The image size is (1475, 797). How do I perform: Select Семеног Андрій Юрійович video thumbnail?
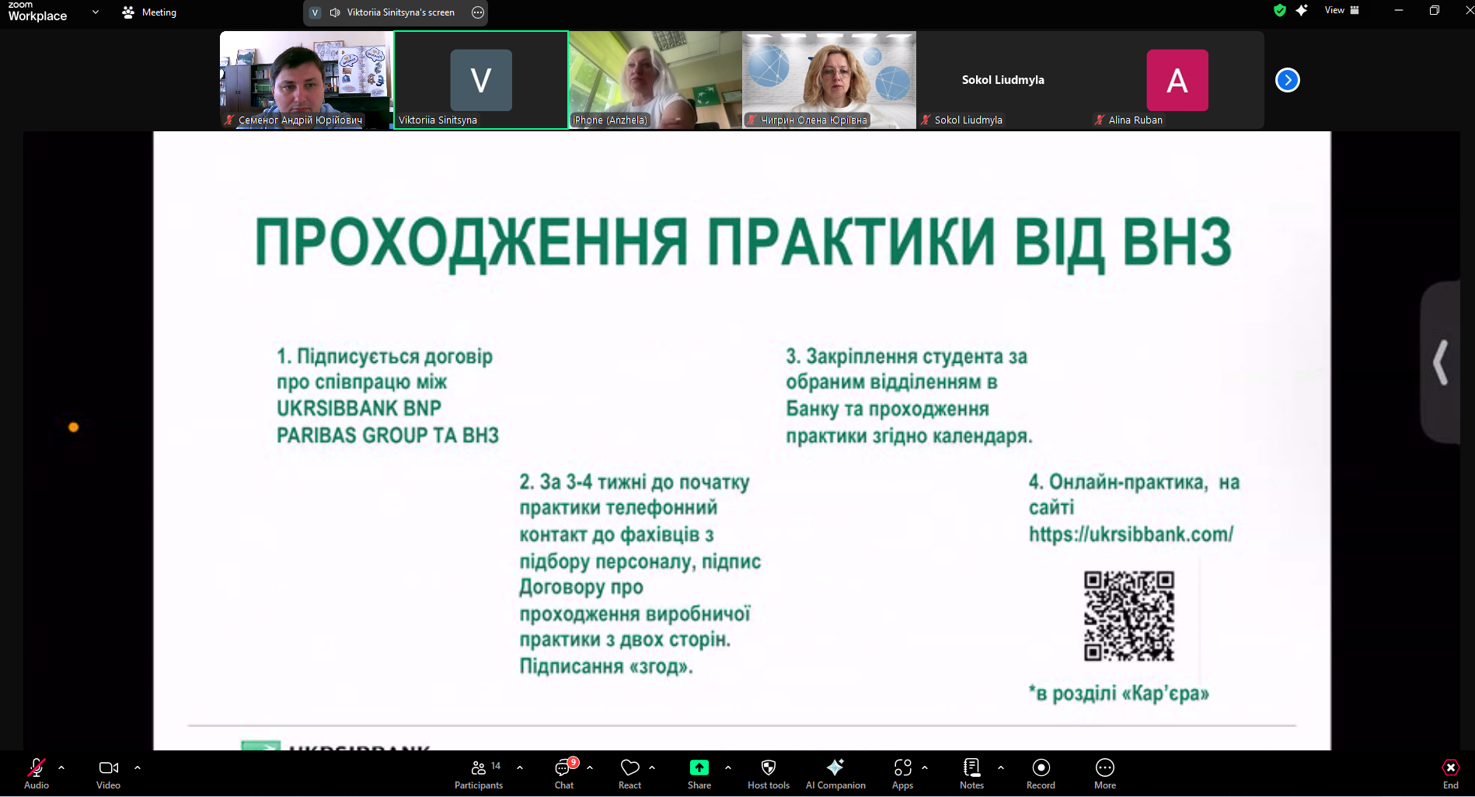[306, 80]
